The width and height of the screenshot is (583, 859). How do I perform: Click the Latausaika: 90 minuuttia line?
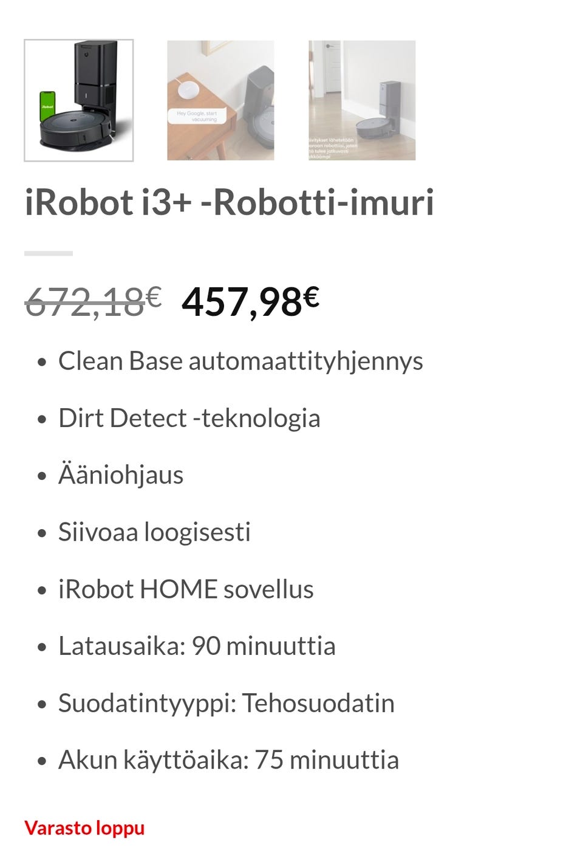coord(197,646)
